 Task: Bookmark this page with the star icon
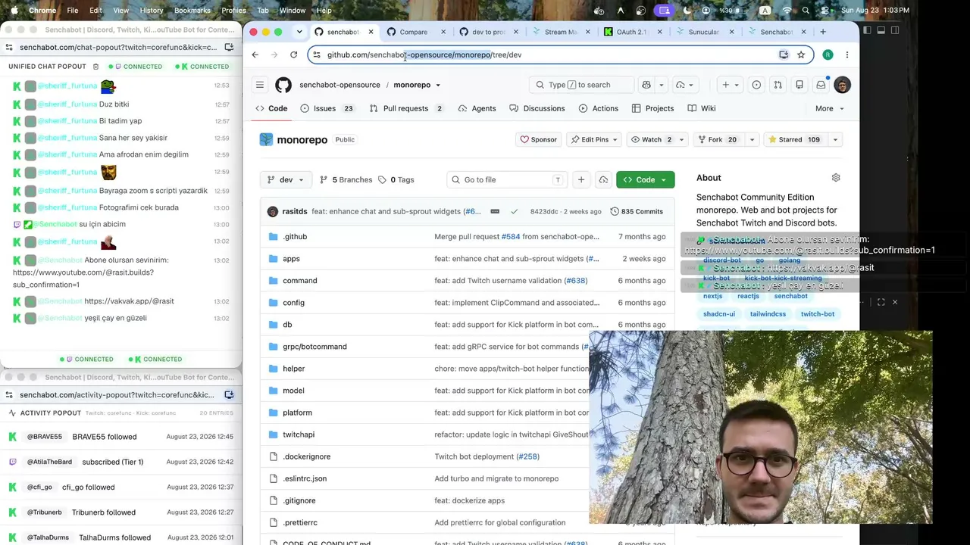point(801,54)
